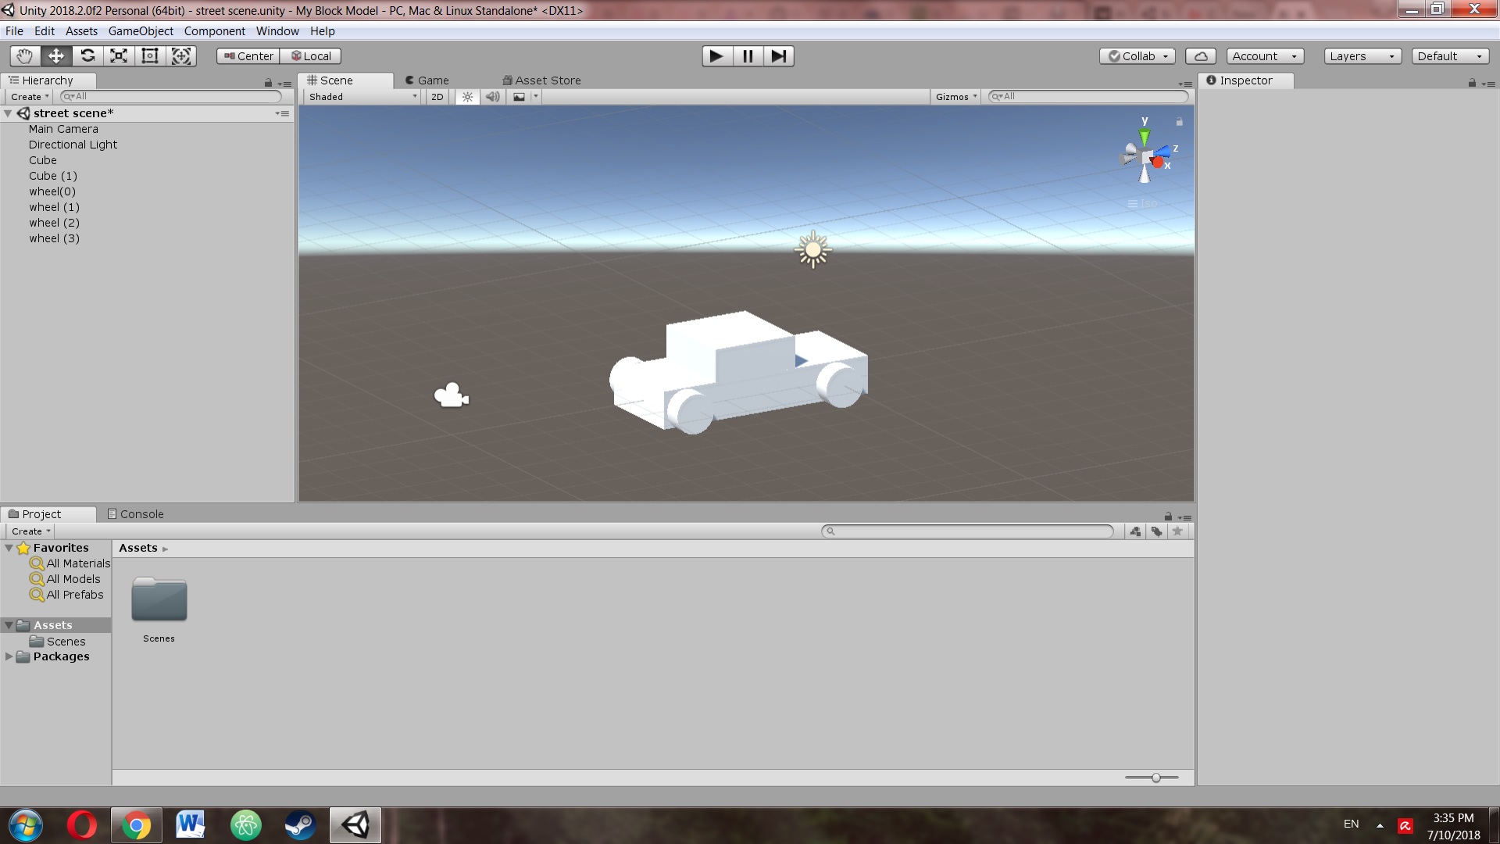Open the Shaded draw mode dropdown
1500x844 pixels.
coord(362,97)
